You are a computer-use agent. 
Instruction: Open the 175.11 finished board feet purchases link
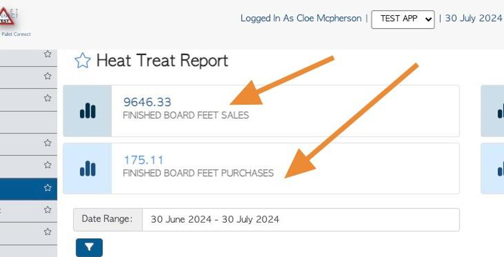tap(144, 160)
